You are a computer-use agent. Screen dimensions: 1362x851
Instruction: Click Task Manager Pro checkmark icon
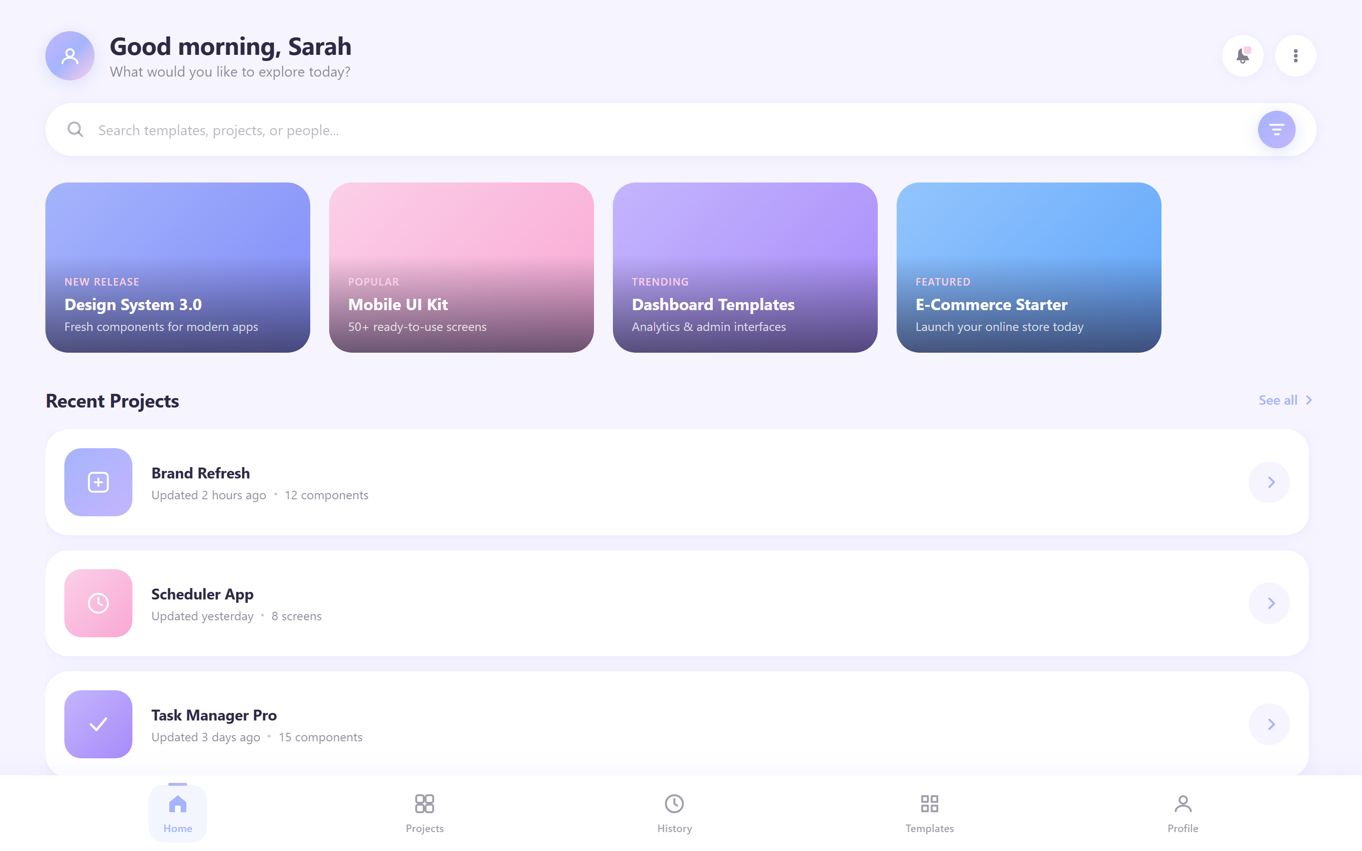pos(98,724)
